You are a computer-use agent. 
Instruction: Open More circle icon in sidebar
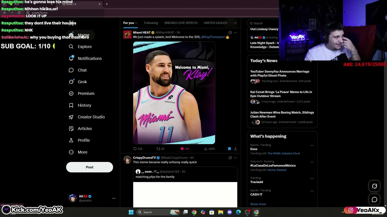(71, 152)
